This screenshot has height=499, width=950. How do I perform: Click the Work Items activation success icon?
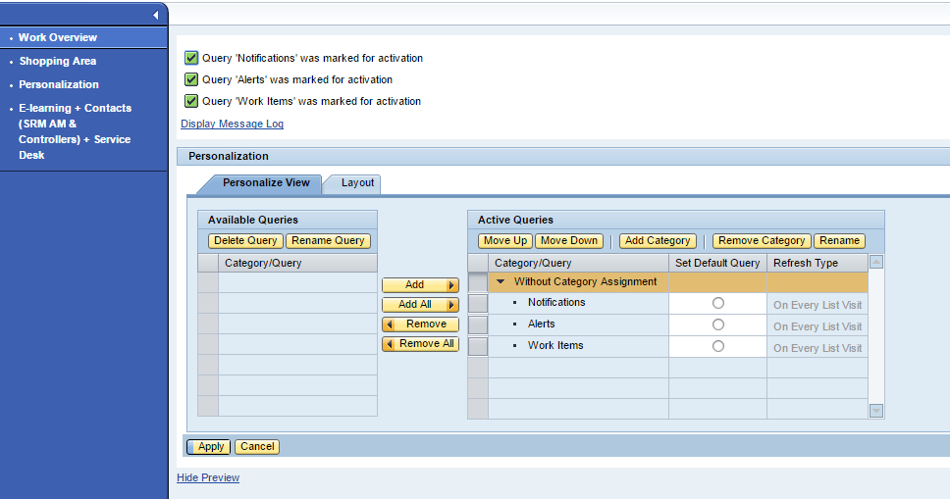click(x=191, y=101)
